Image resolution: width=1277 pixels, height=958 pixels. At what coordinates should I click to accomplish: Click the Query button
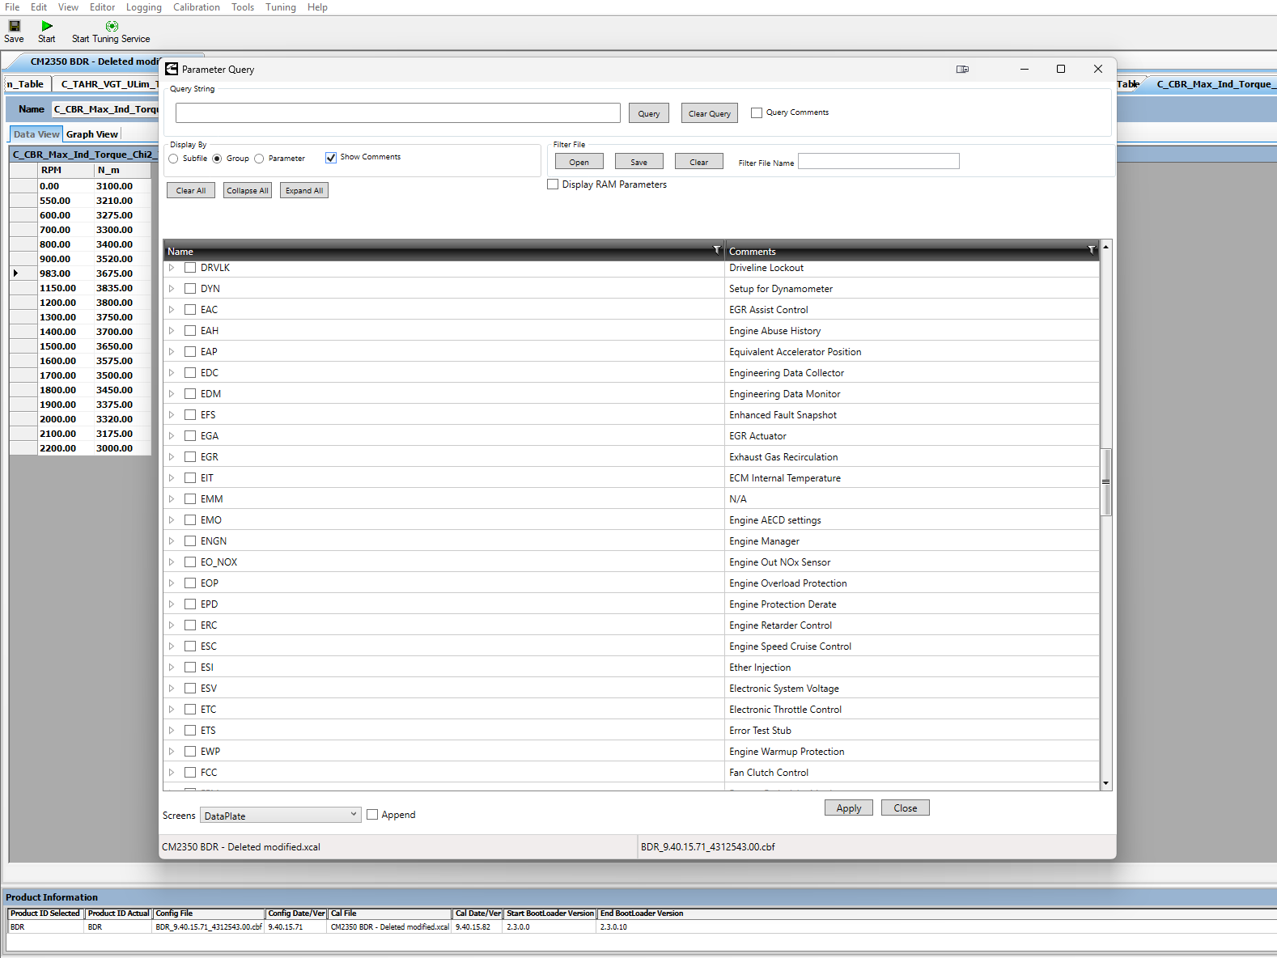(648, 113)
